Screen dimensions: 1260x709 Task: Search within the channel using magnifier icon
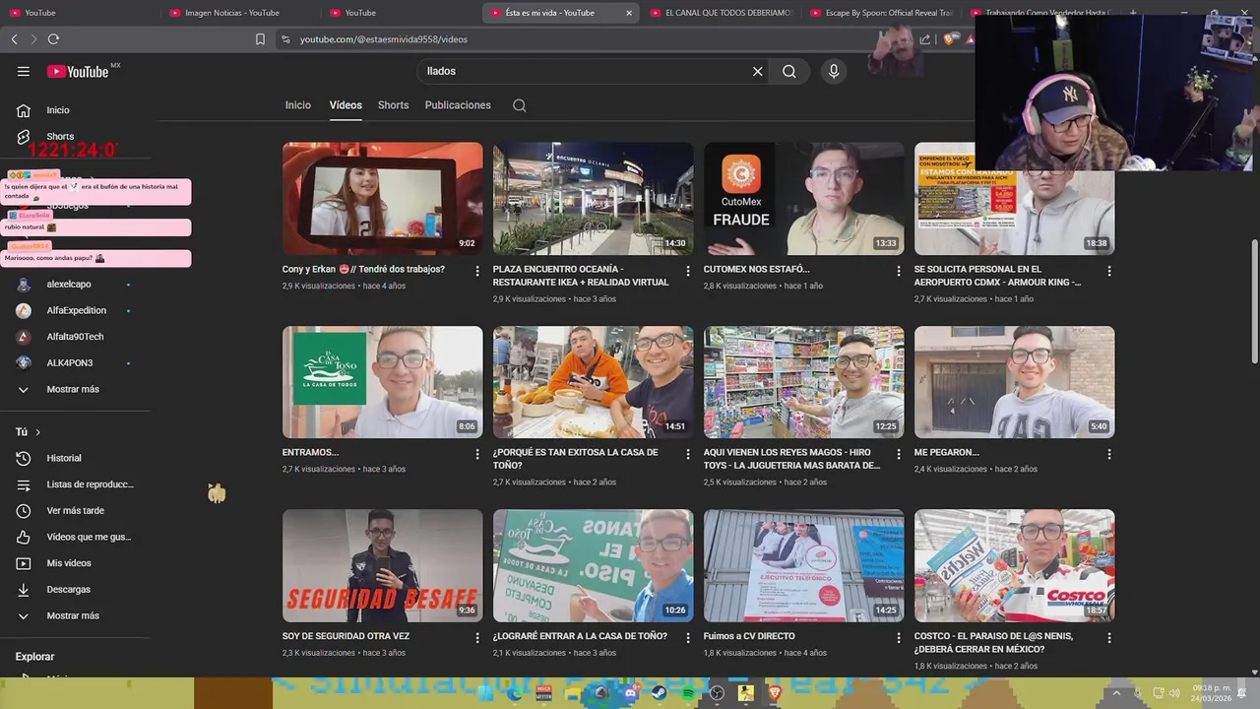pos(520,105)
